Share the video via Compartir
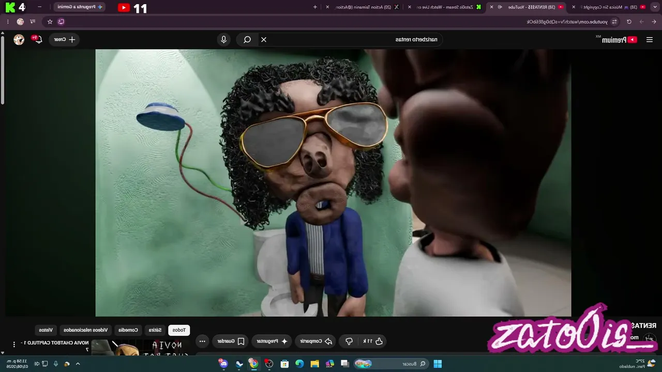The width and height of the screenshot is (662, 372). tap(316, 342)
